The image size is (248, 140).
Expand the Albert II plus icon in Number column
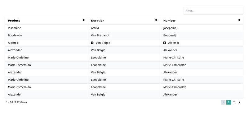click(x=165, y=43)
